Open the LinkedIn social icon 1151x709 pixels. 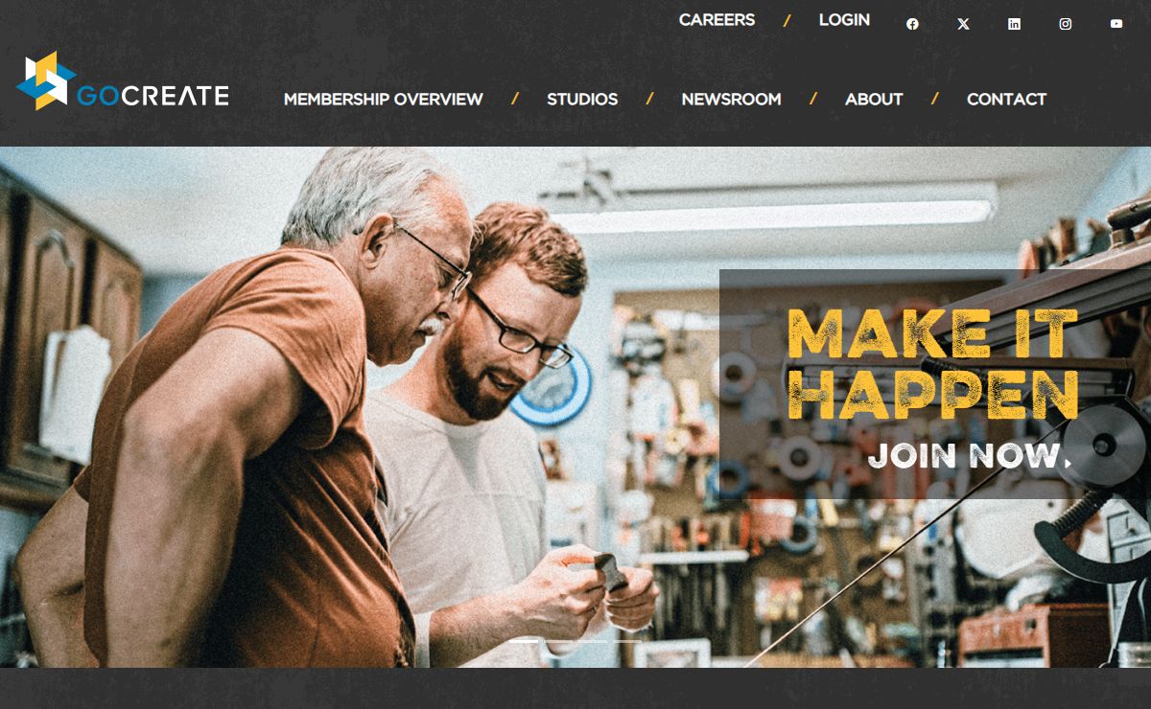(x=1014, y=24)
